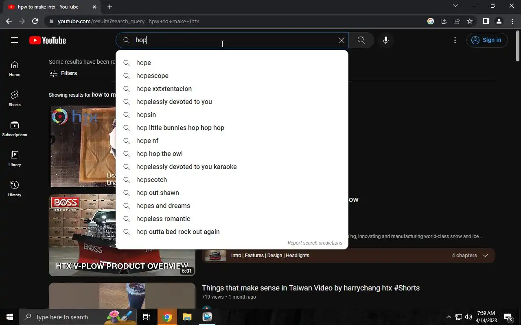The width and height of the screenshot is (521, 325).
Task: Click the browser address bar URL
Action: [x=128, y=21]
